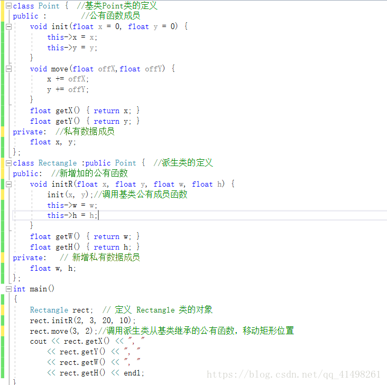Click the 'void initR(float x, float y' signature
The image size is (387, 385).
[132, 184]
